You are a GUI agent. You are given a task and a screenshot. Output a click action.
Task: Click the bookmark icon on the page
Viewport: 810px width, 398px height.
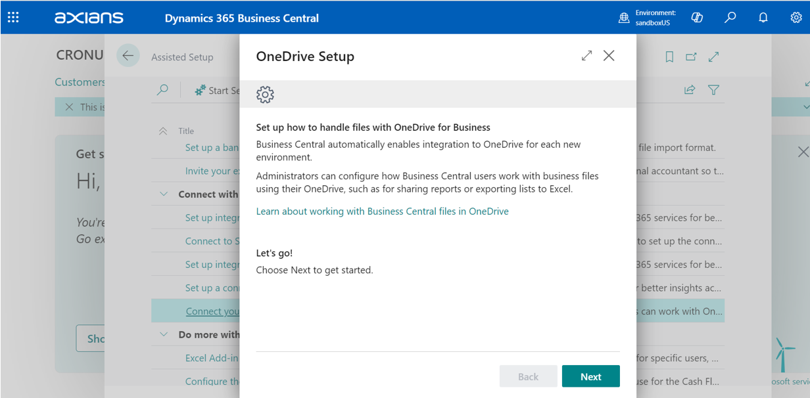[x=669, y=57]
